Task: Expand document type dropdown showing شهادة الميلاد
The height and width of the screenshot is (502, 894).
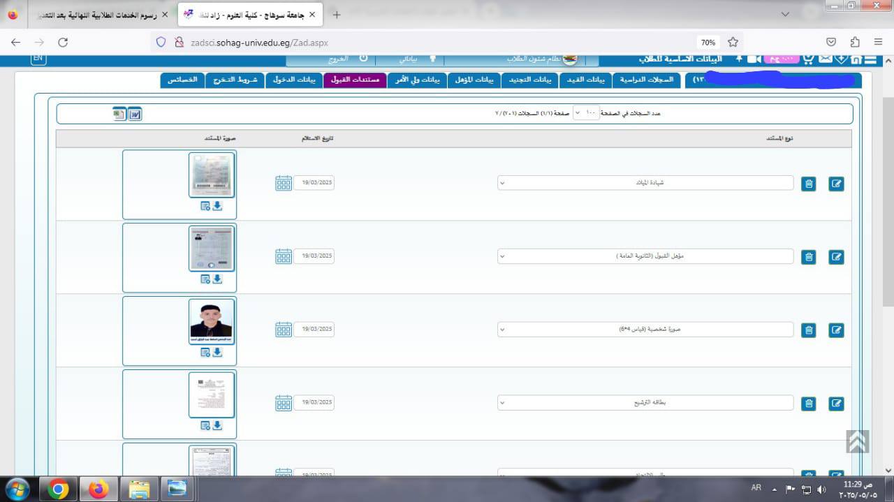Action: tap(645, 183)
